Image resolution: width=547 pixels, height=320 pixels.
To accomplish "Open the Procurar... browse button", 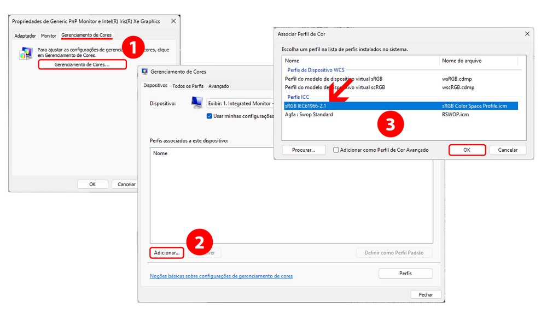I will 304,150.
